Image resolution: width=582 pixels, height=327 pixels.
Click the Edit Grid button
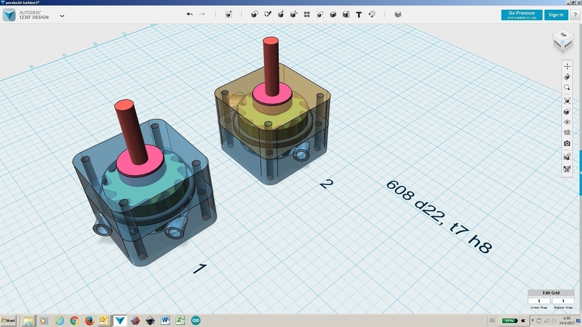click(x=551, y=292)
